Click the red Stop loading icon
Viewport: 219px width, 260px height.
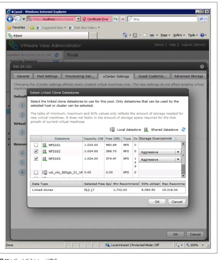coord(123,19)
